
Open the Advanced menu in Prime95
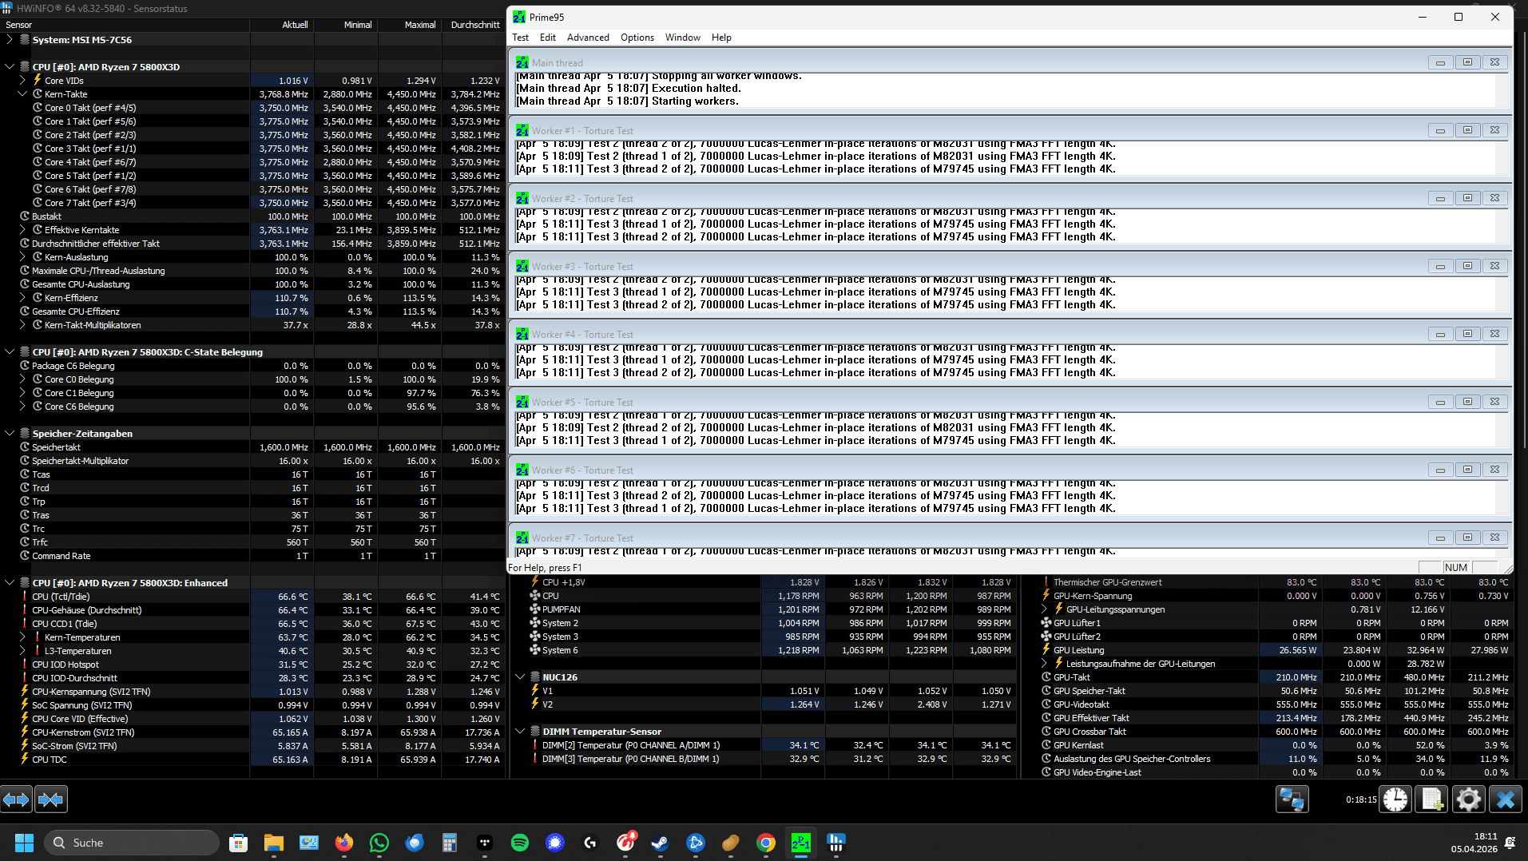[x=588, y=38]
